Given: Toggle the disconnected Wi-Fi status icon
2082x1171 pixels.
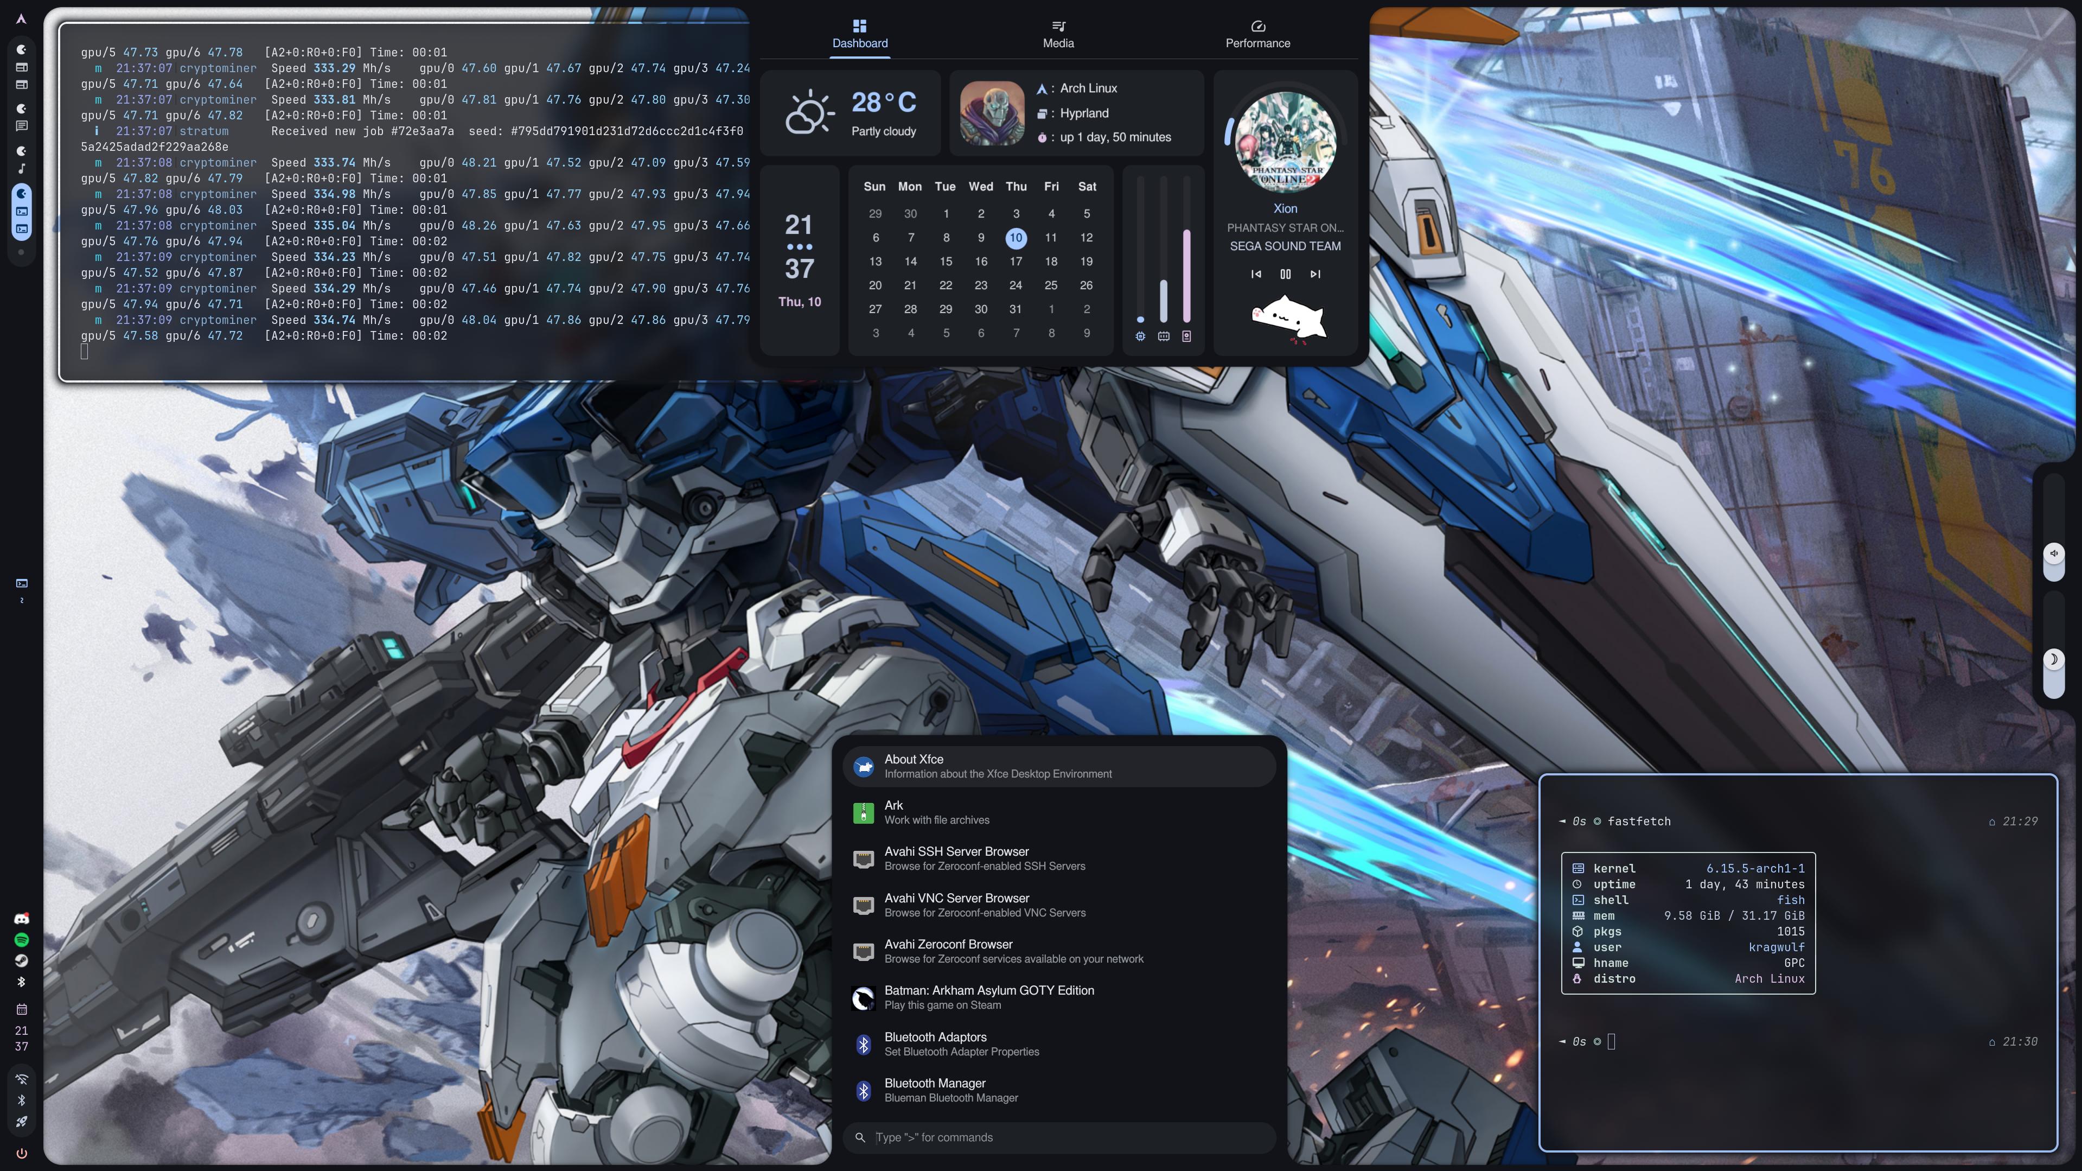Looking at the screenshot, I should (22, 1080).
